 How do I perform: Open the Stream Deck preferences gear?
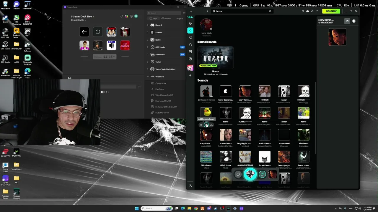tap(131, 16)
